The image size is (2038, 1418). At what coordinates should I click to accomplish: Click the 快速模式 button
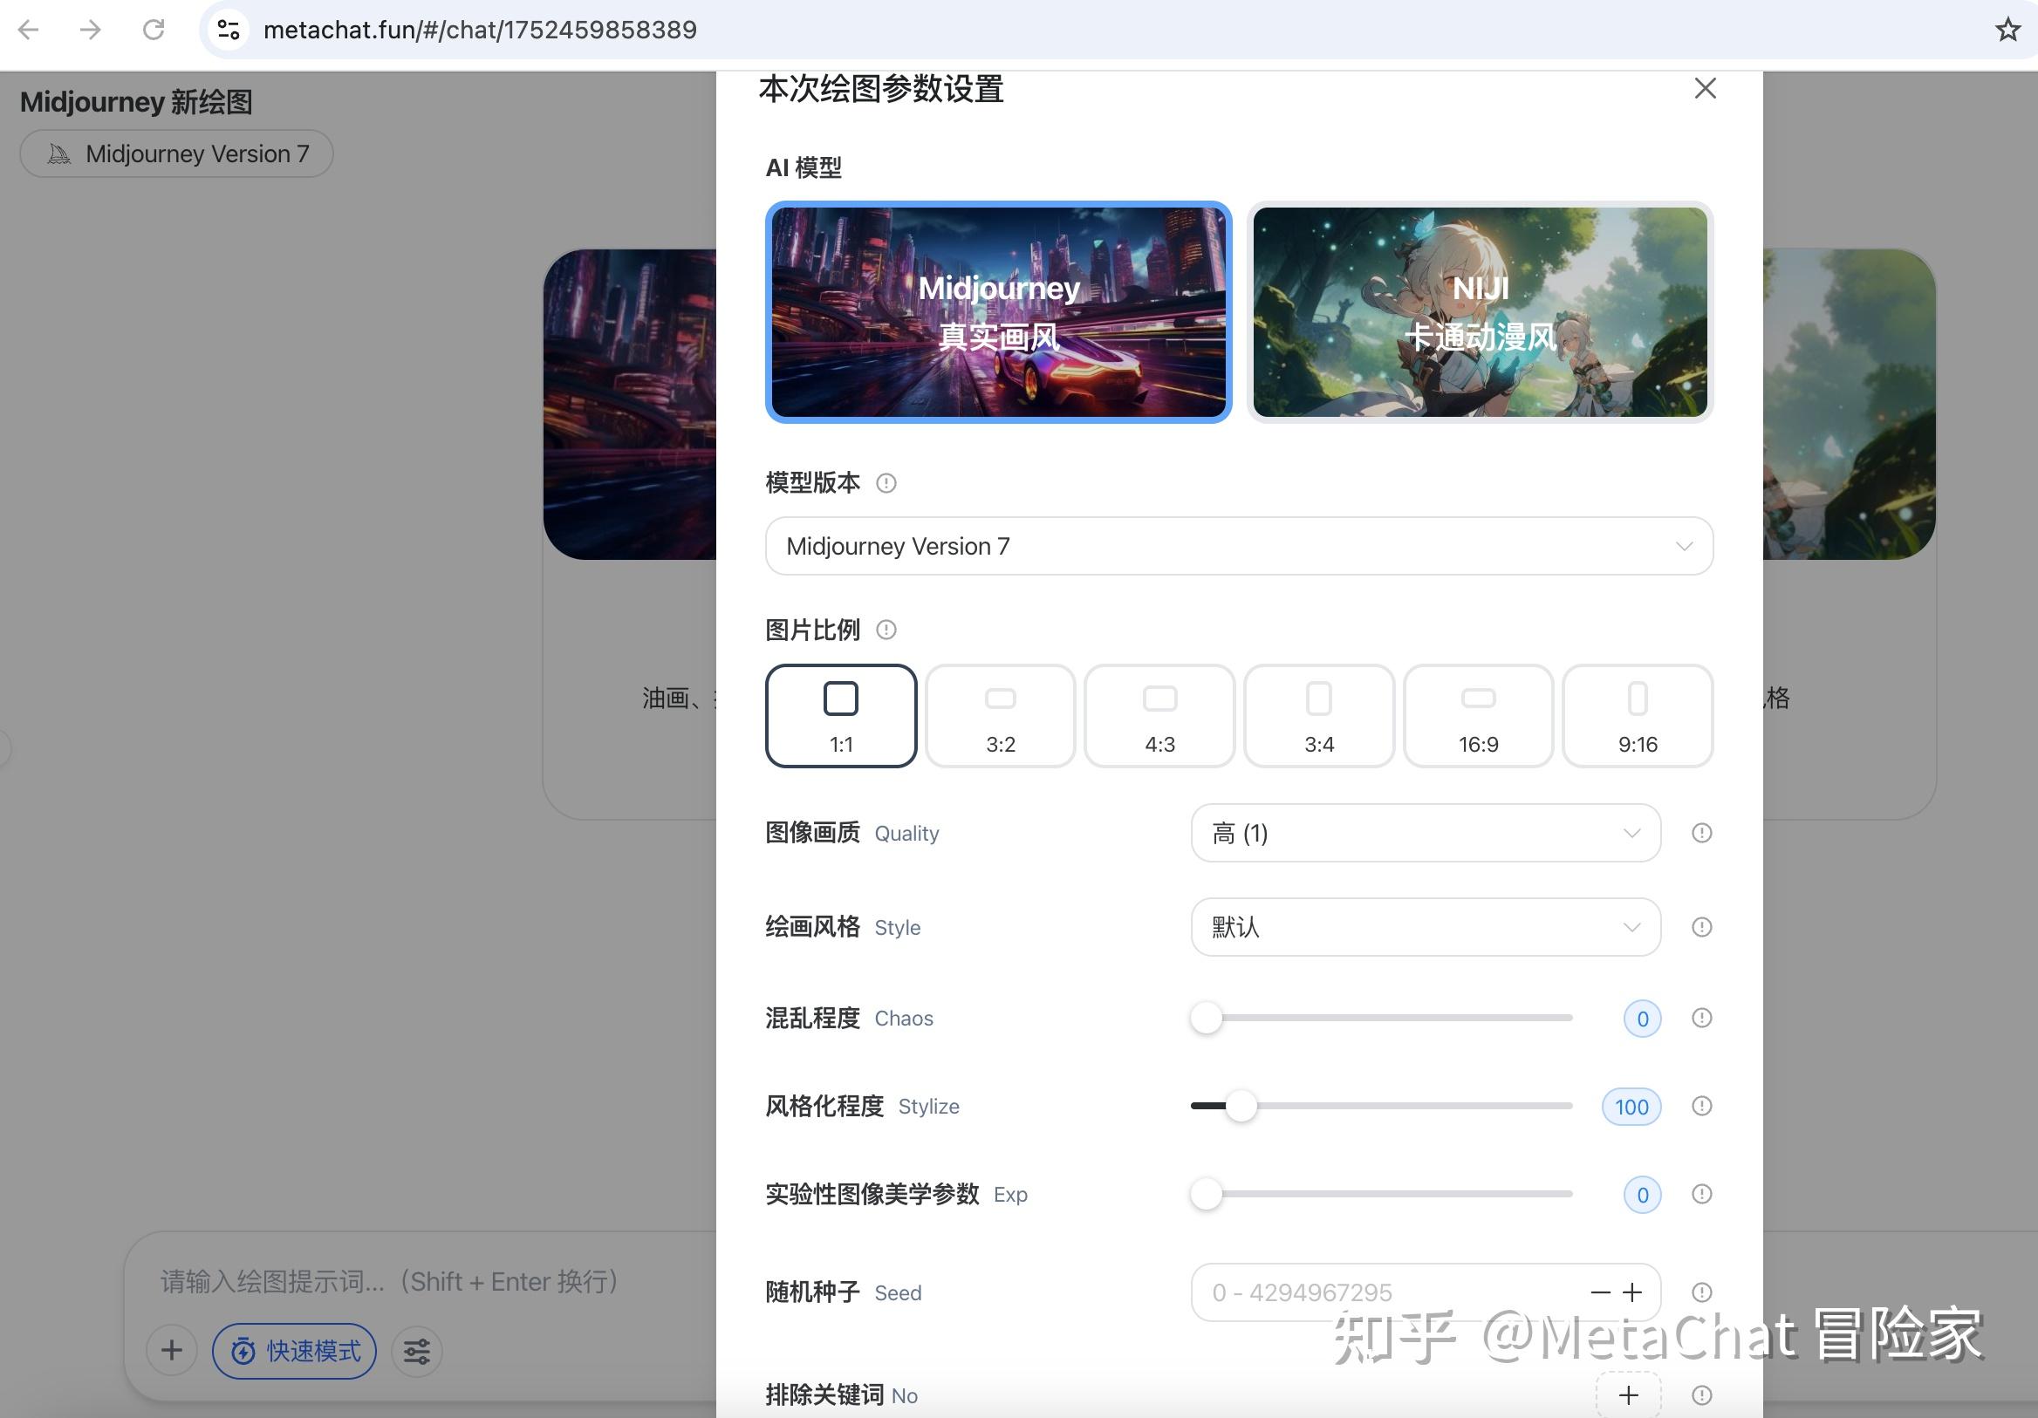(x=293, y=1351)
